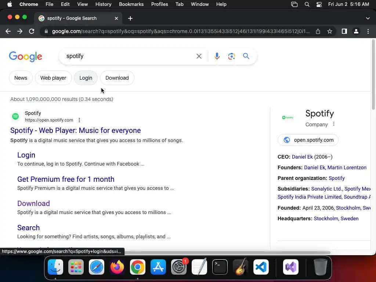Click the address bar URL
The image size is (376, 282).
coord(181,32)
